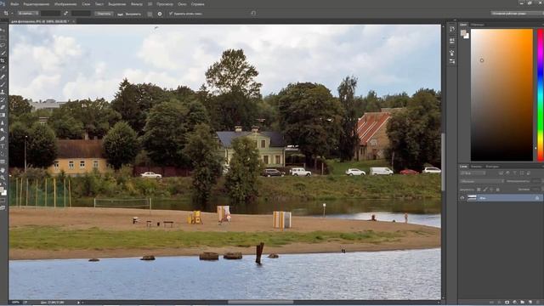This screenshot has width=544, height=306.
Task: Select the Gradient tool
Action: [x=3, y=115]
